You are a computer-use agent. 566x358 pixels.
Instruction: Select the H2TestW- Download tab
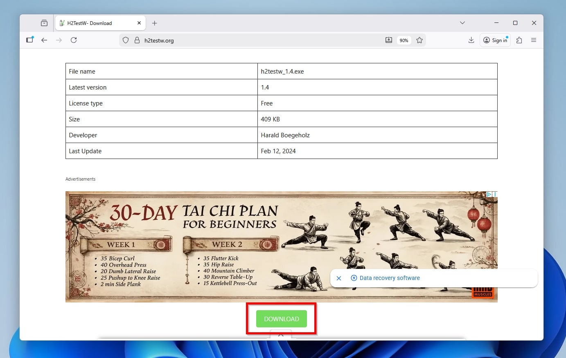click(100, 23)
